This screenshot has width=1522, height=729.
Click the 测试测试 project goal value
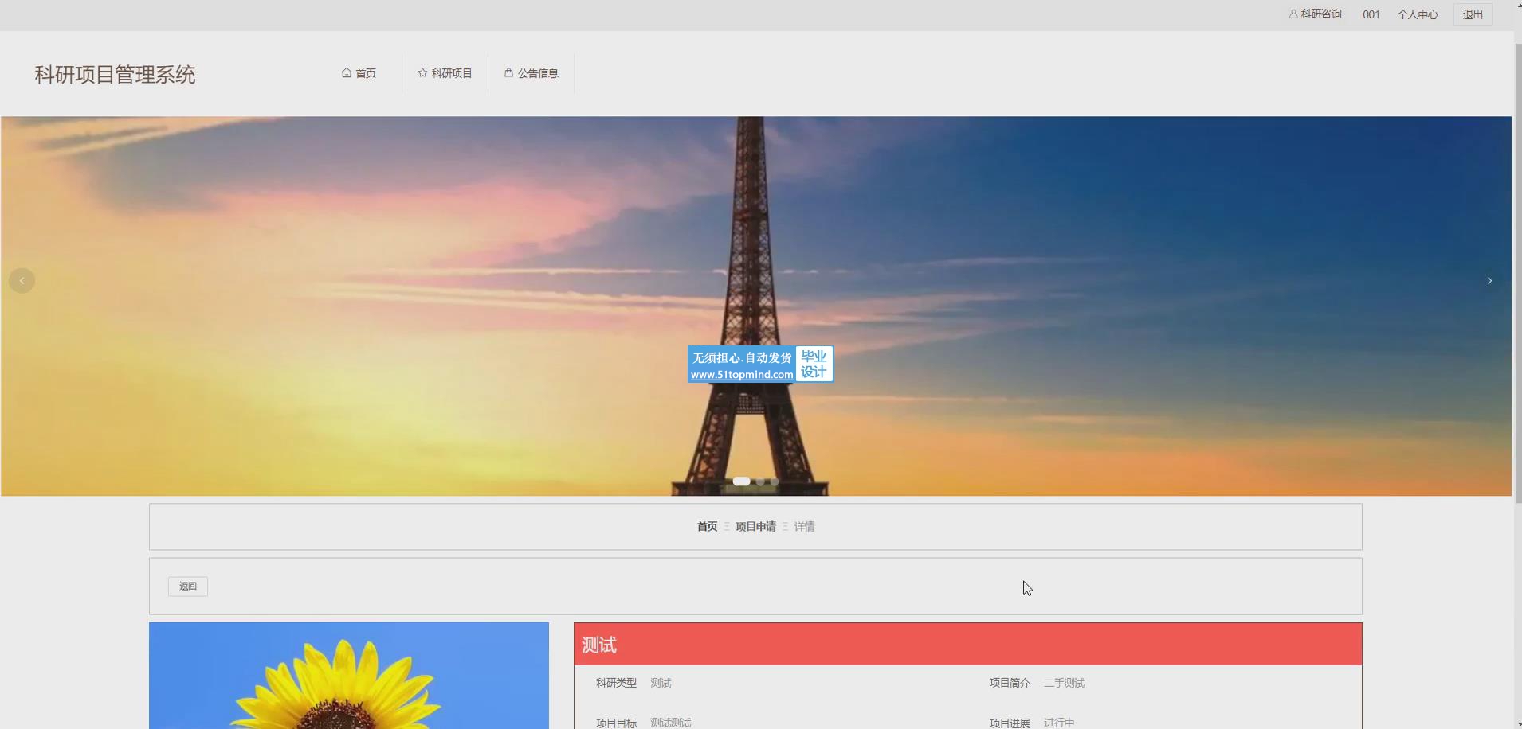[x=670, y=723]
